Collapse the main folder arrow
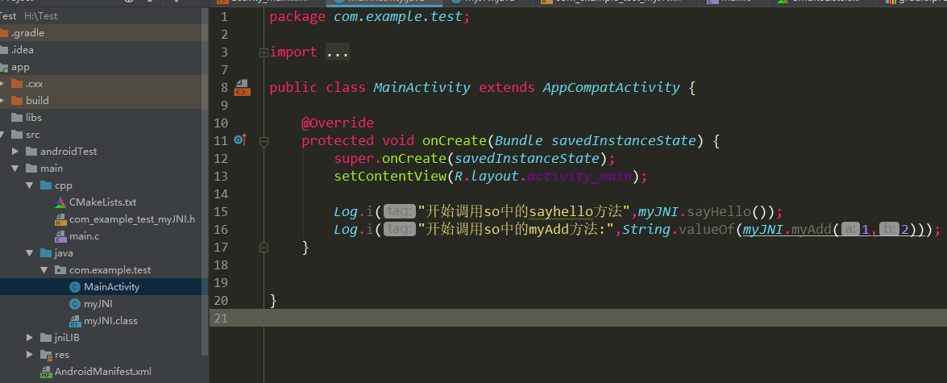 click(15, 169)
